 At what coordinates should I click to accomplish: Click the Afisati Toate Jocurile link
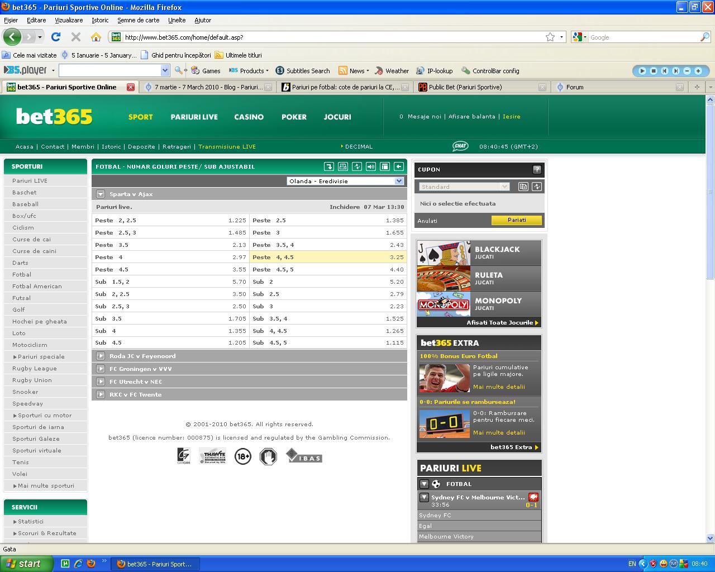503,322
